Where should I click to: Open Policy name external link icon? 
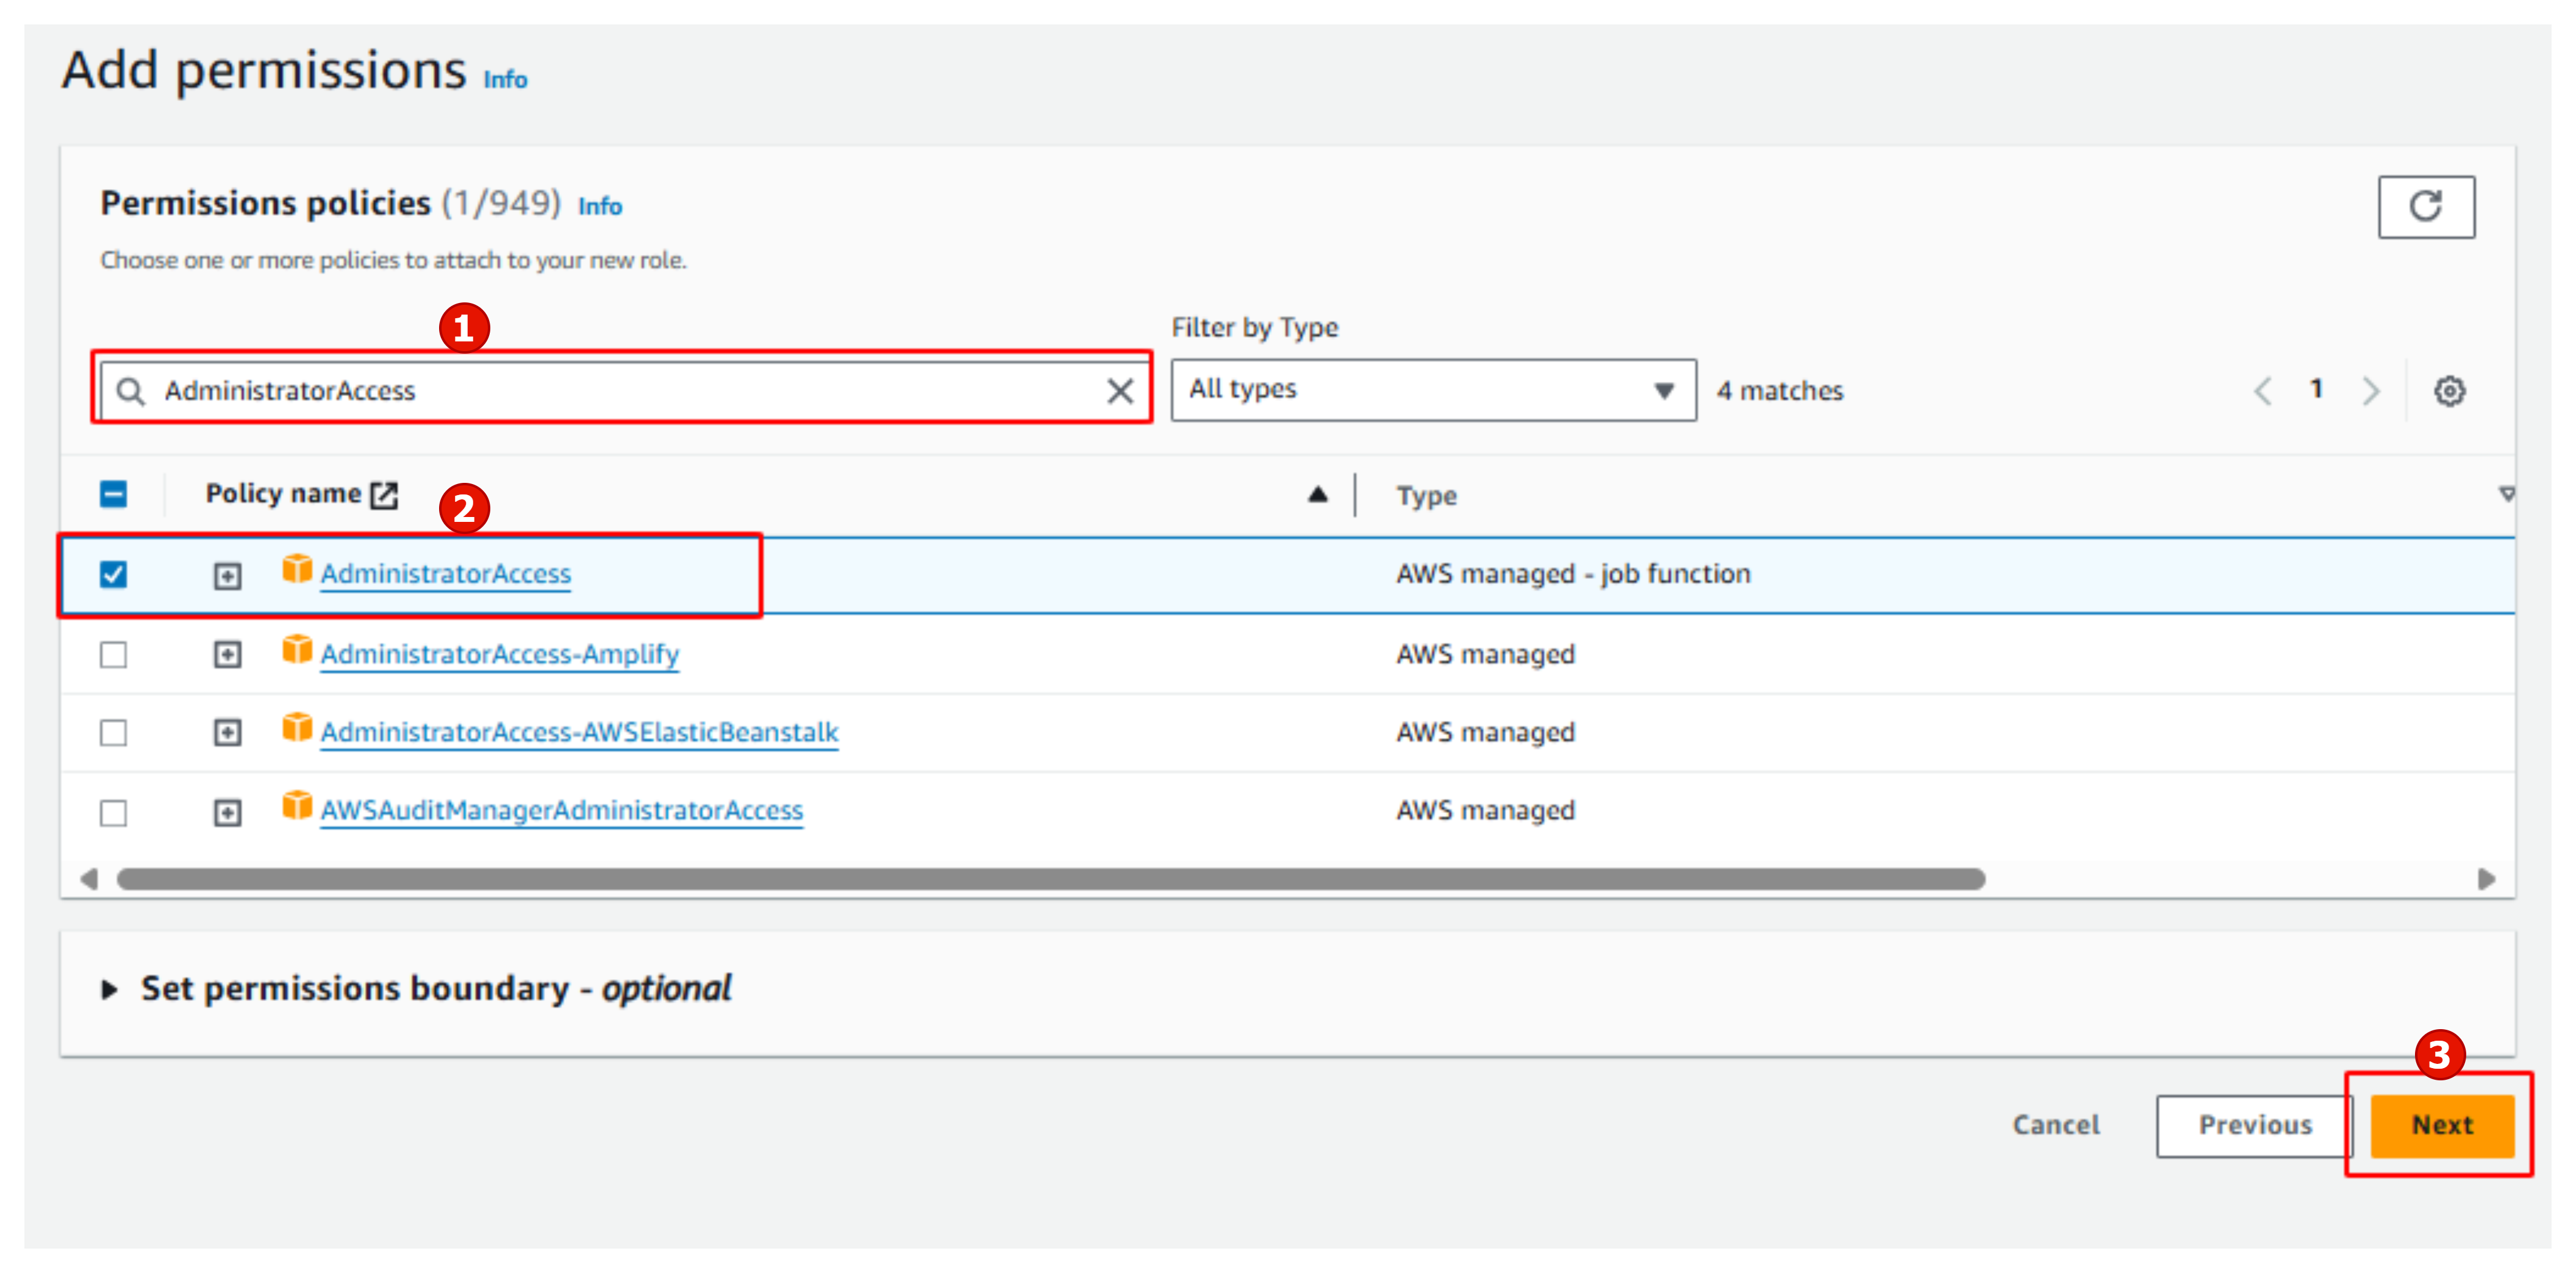pyautogui.click(x=384, y=494)
